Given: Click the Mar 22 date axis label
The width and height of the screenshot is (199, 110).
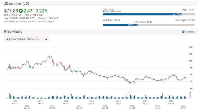Looking at the screenshot, I should [79, 107].
